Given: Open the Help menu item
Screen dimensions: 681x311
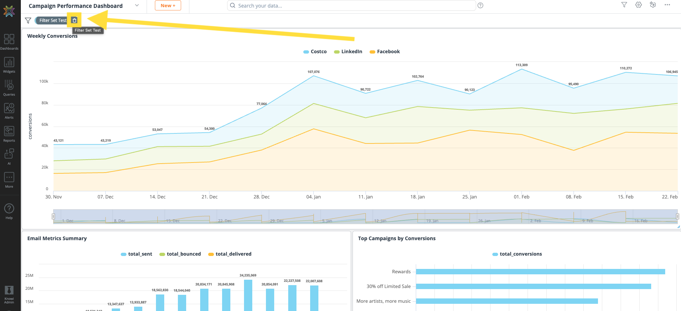Looking at the screenshot, I should point(9,211).
